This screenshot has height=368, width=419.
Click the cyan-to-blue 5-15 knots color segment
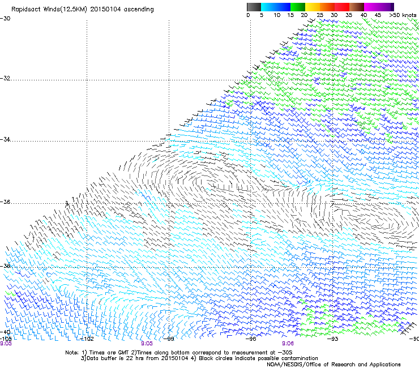tap(276, 7)
